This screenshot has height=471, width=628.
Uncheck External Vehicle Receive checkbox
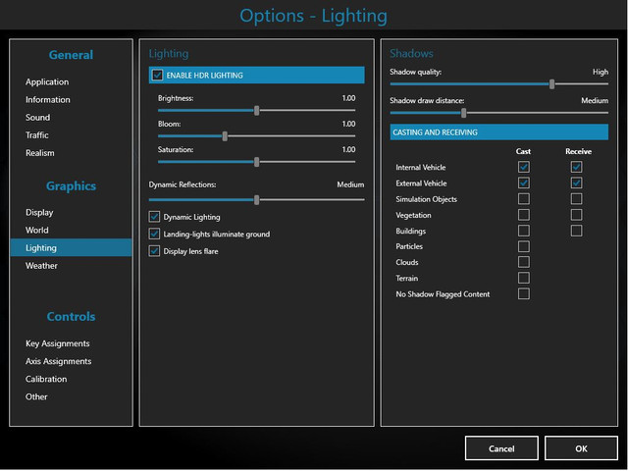576,183
